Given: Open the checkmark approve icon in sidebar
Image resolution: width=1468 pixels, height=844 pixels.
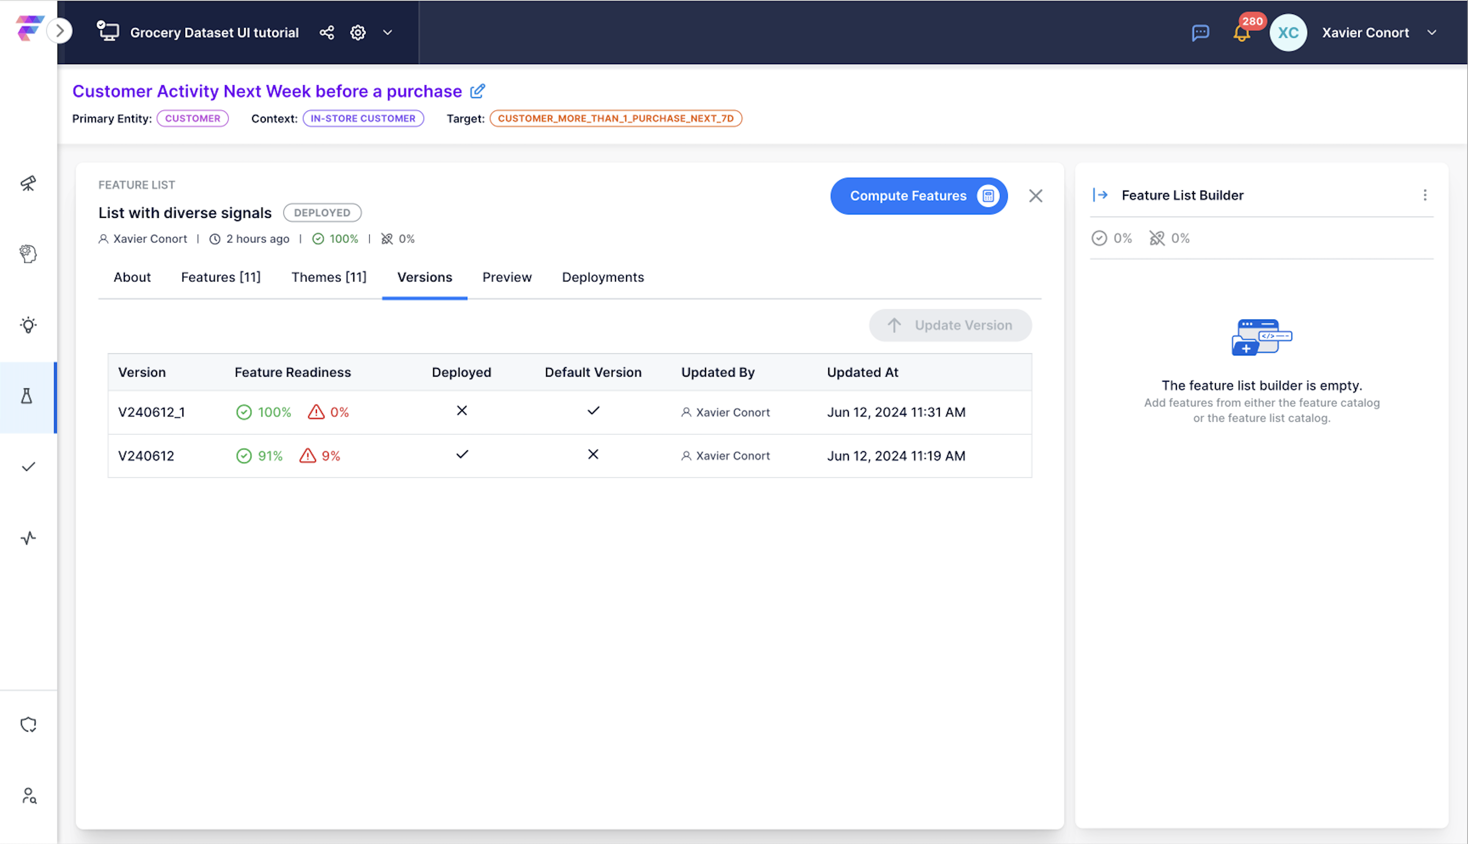Looking at the screenshot, I should pyautogui.click(x=29, y=466).
